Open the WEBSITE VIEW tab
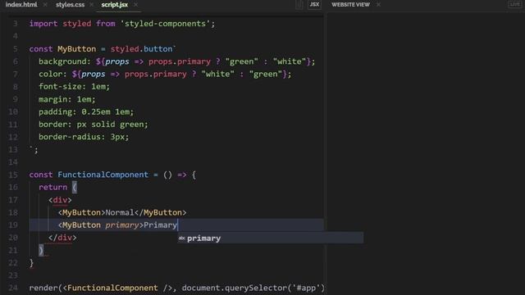 [350, 5]
